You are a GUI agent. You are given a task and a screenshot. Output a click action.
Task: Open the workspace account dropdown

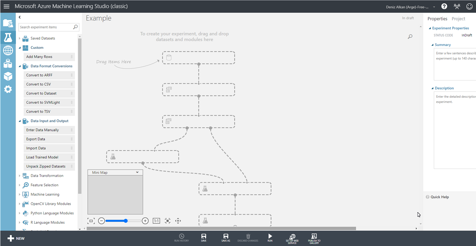[434, 6]
